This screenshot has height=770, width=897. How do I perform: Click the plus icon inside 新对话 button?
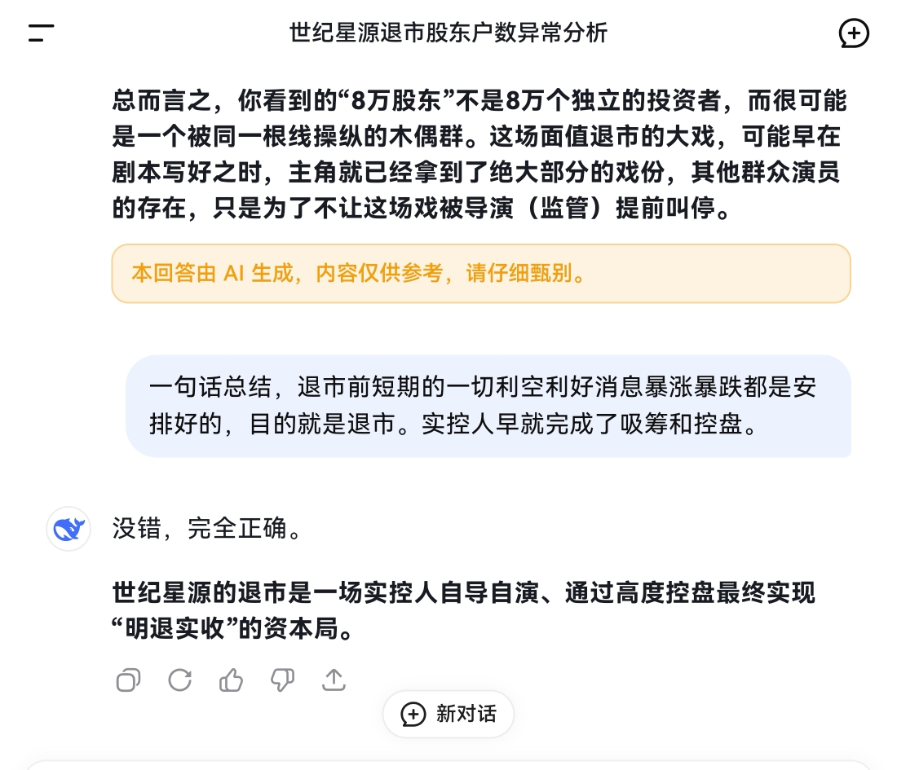[413, 714]
